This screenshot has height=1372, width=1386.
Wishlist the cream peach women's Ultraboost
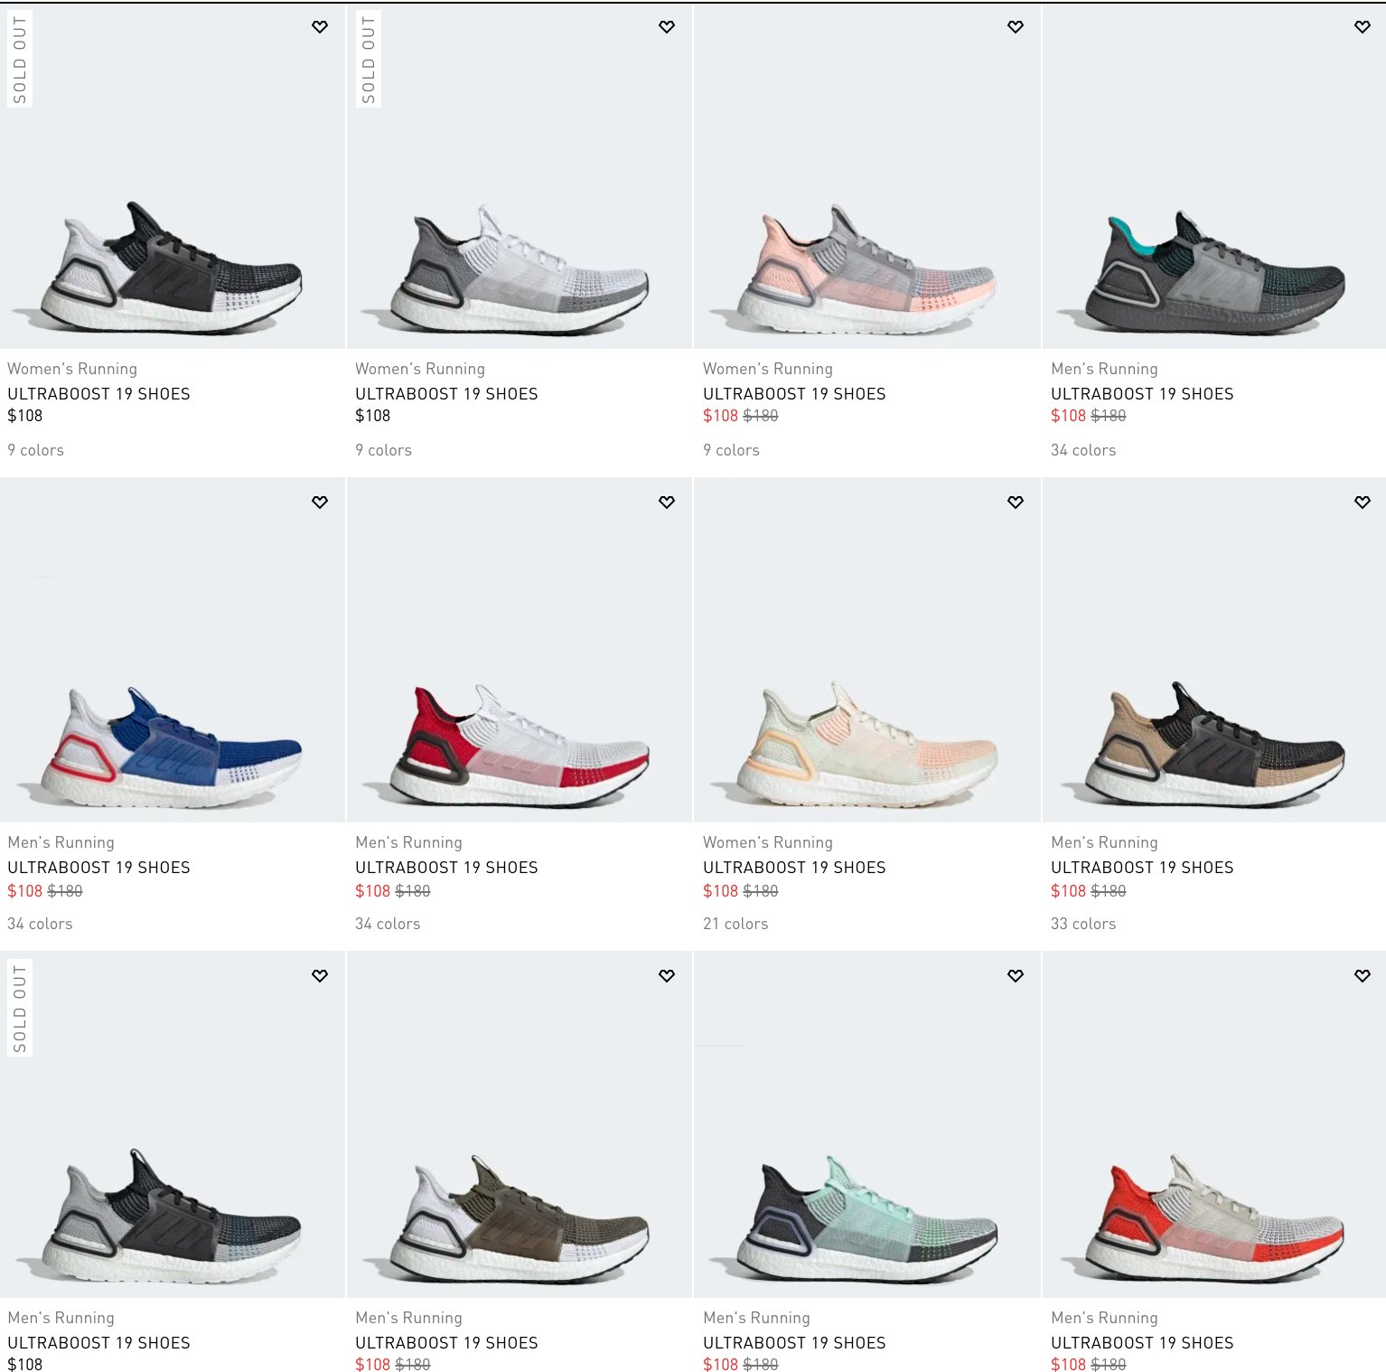click(x=1016, y=502)
